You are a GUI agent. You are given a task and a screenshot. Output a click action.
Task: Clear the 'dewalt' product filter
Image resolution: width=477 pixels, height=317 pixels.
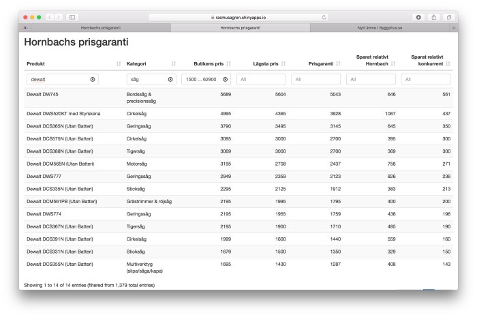(93, 79)
